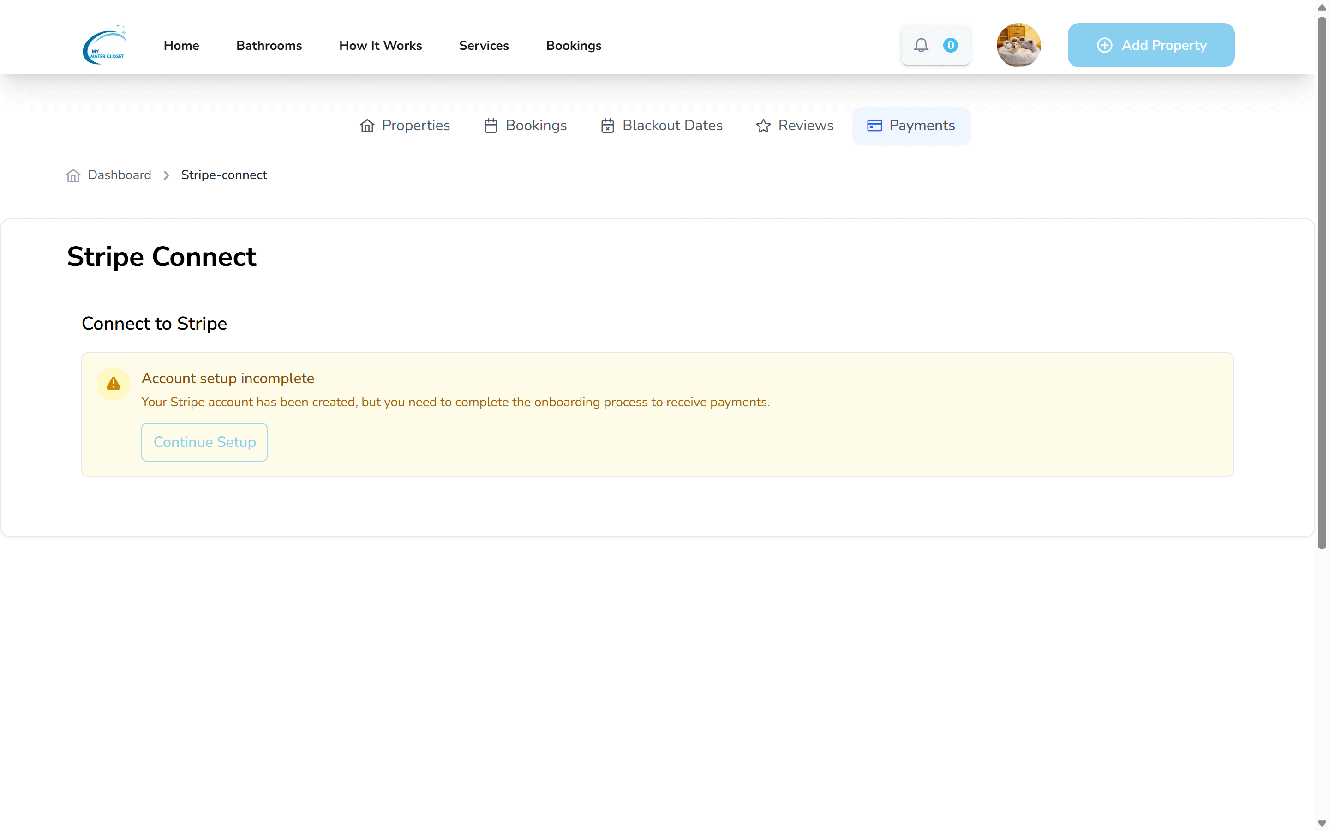Click the Properties house icon
The width and height of the screenshot is (1329, 831).
(x=367, y=126)
